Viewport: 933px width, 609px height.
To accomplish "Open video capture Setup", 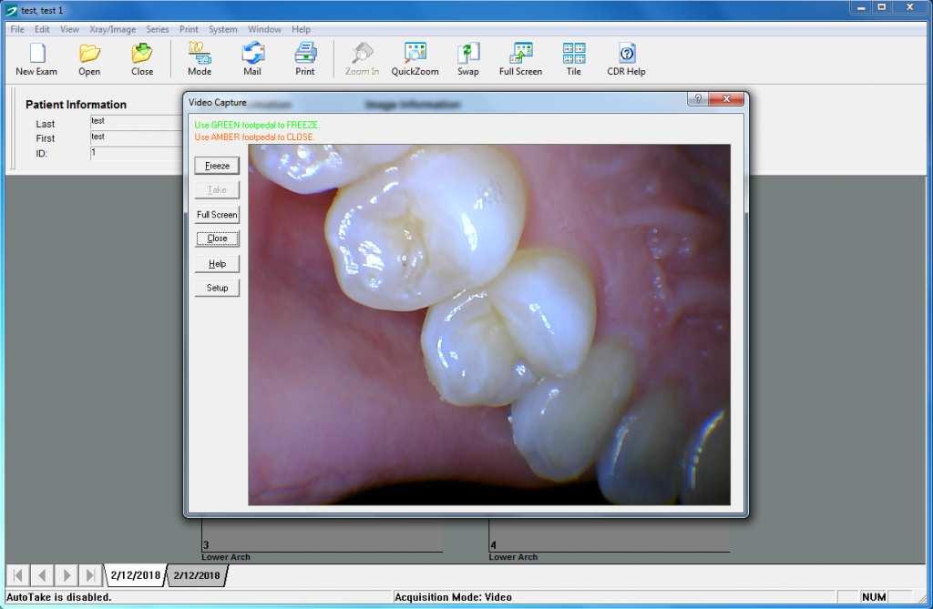I will [217, 287].
